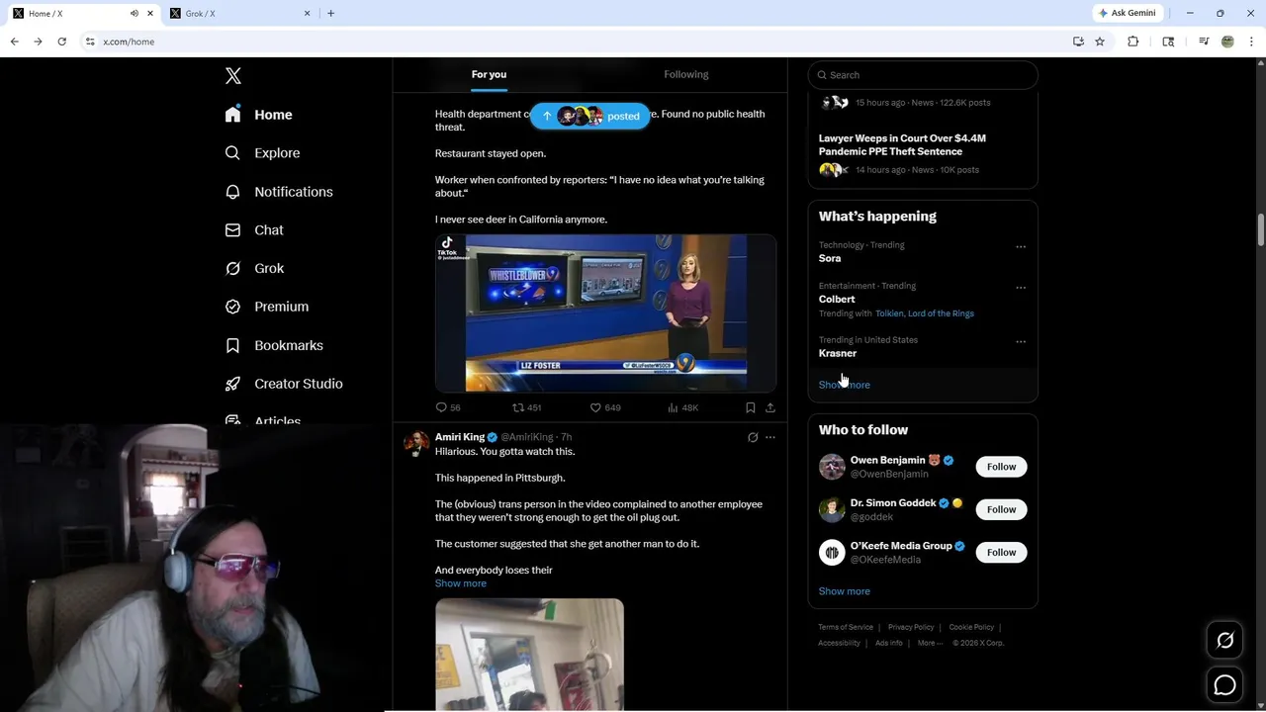Open Chat in the sidebar
This screenshot has height=712, width=1266.
(x=254, y=230)
